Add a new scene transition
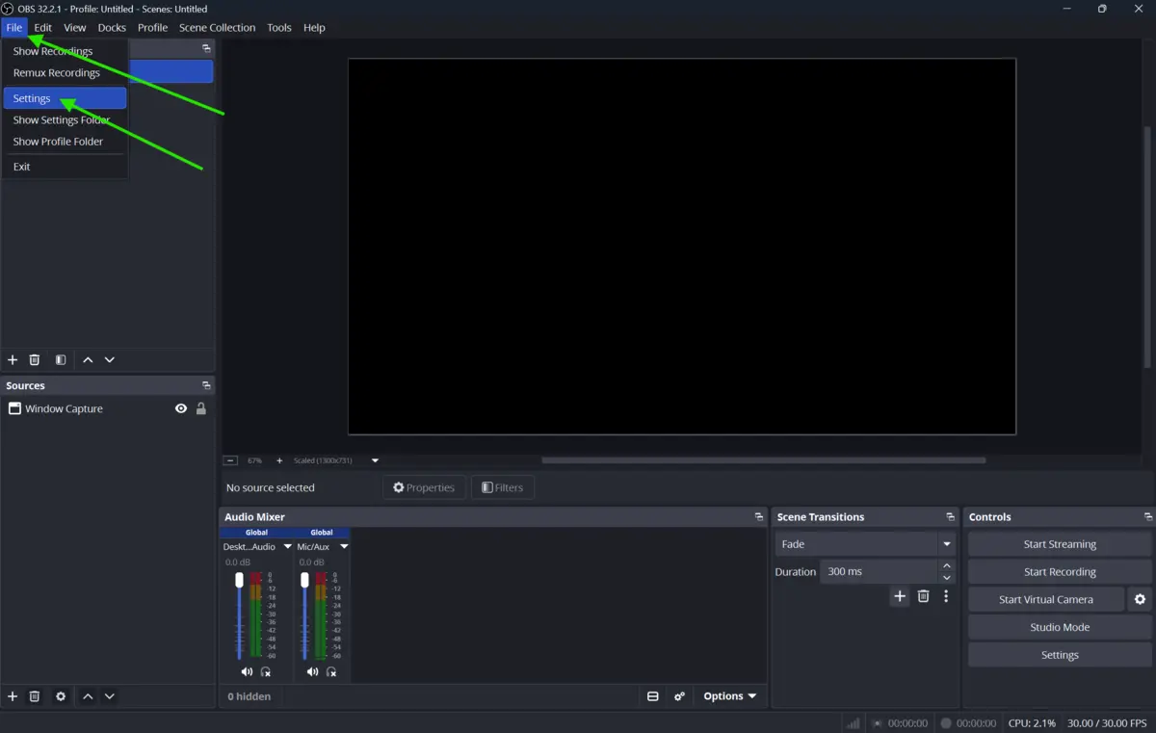Image resolution: width=1156 pixels, height=733 pixels. click(900, 596)
